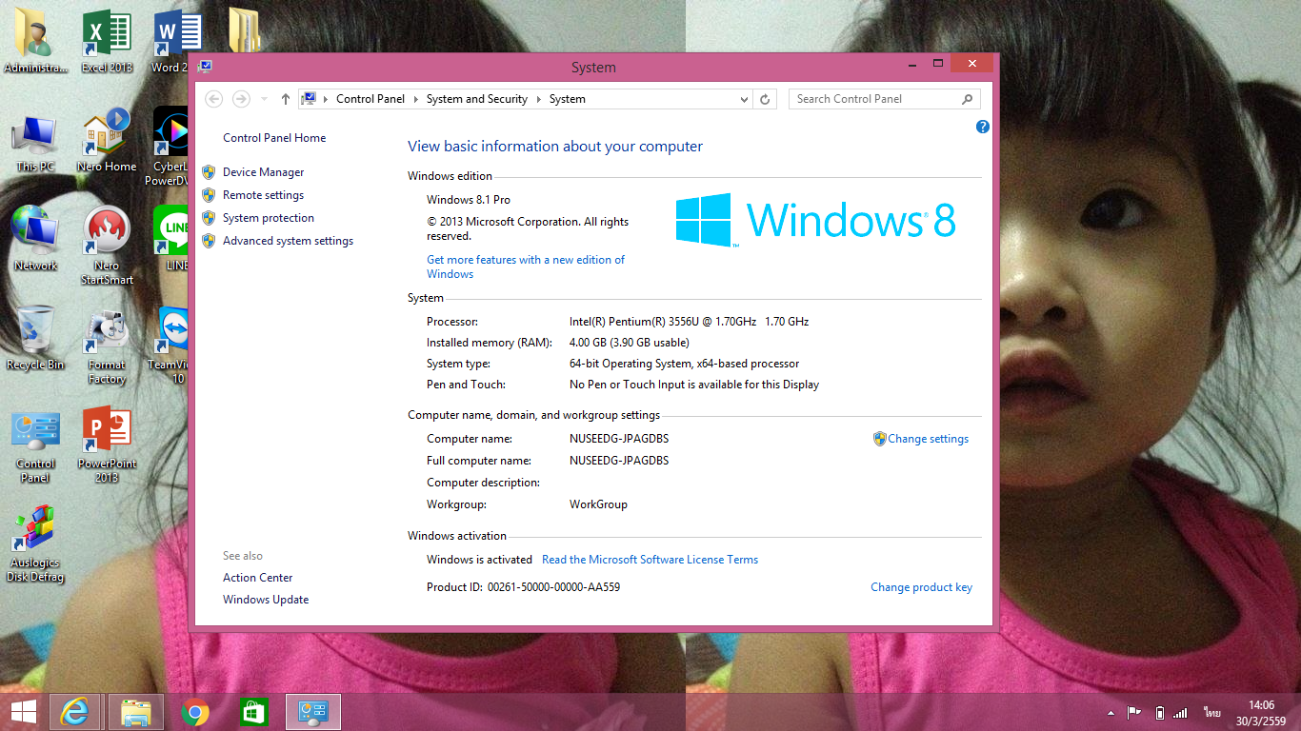Show hidden icons in system tray
The width and height of the screenshot is (1301, 731).
[1111, 713]
